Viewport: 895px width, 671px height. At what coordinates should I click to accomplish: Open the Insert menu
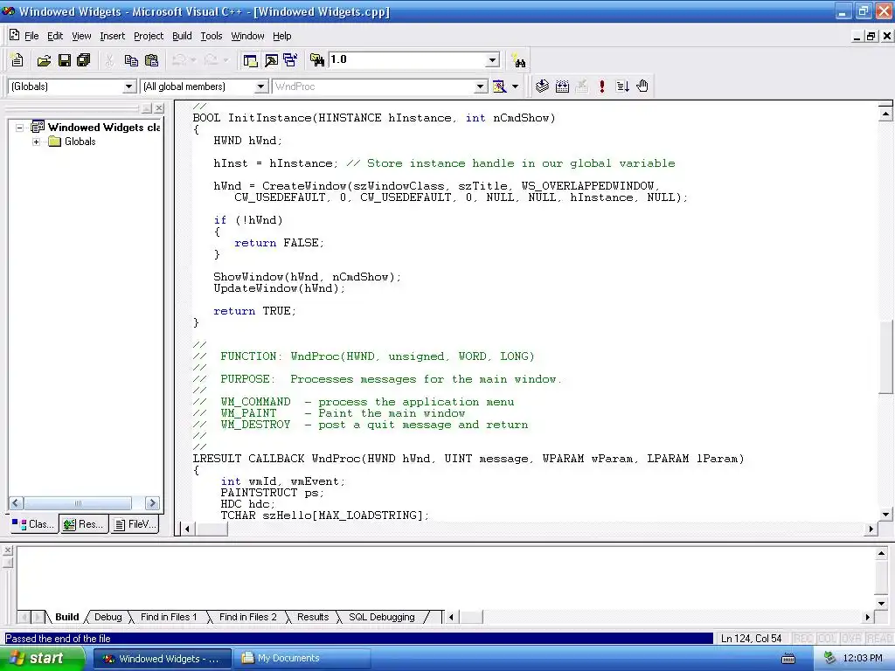[112, 36]
